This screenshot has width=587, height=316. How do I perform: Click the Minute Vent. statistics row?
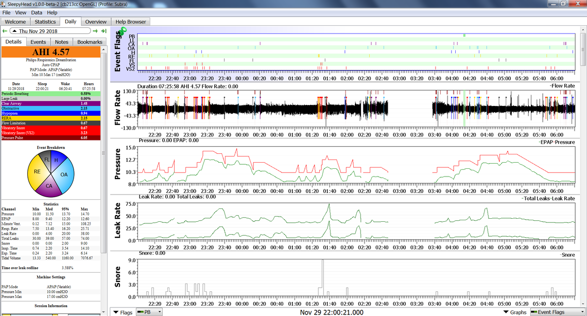(51, 224)
